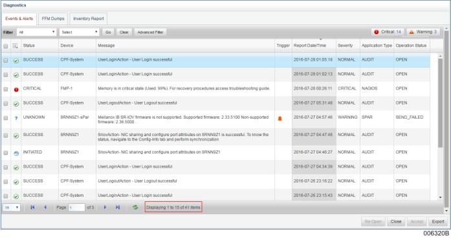Click success icon for 05:31:48 logout row
This screenshot has height=238, width=451.
pos(16,104)
